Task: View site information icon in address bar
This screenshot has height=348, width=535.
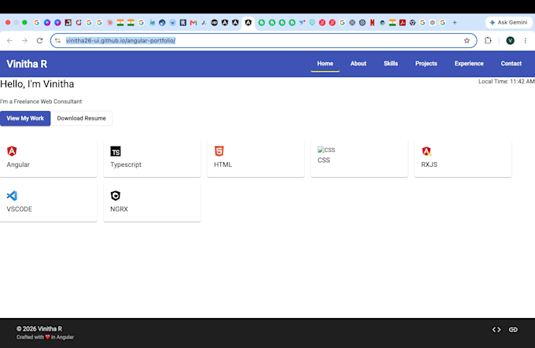Action: [58, 41]
